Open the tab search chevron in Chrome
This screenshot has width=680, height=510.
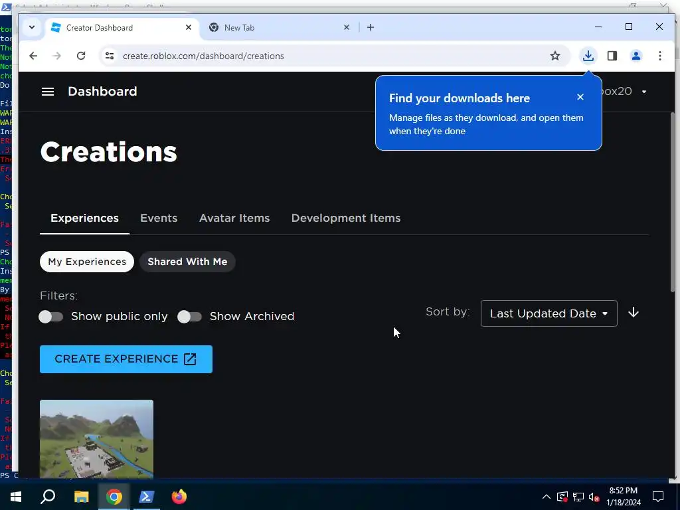point(32,27)
